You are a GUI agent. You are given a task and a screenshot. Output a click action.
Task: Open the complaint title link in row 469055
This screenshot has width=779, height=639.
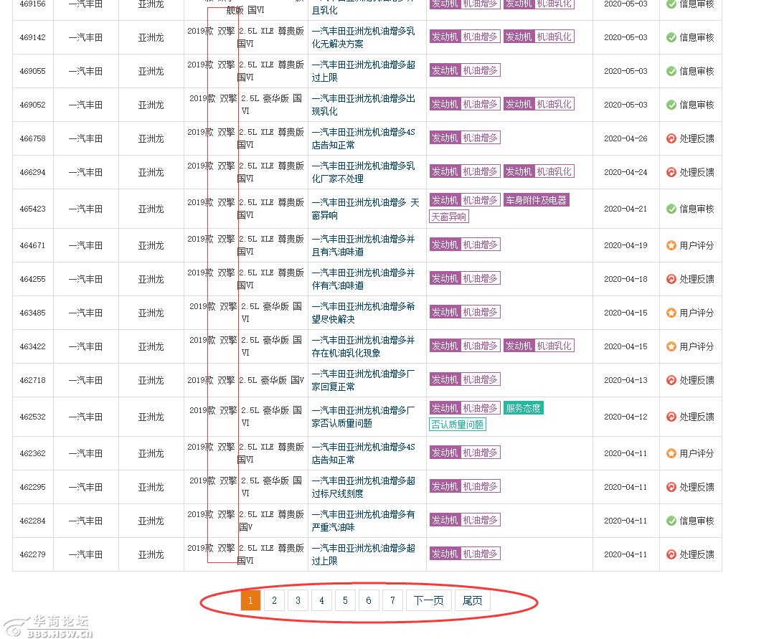[363, 71]
